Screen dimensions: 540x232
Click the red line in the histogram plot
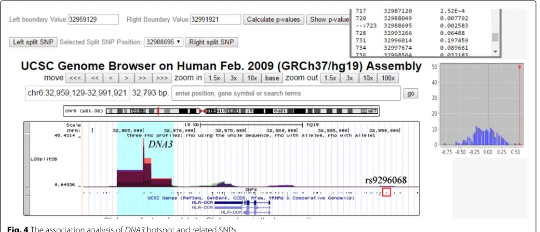pos(519,105)
